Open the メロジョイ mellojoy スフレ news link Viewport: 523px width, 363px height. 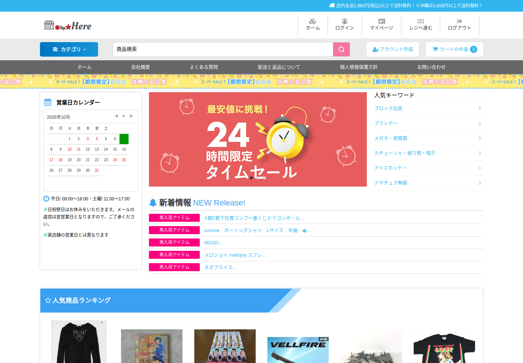tap(235, 255)
